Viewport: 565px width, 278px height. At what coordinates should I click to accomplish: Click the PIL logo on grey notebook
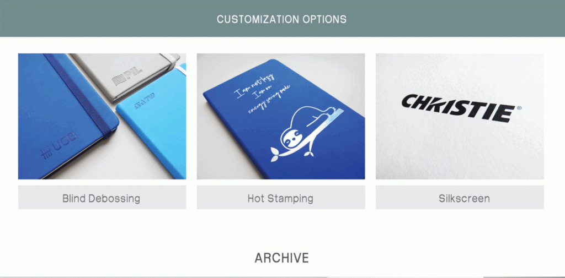pos(127,75)
